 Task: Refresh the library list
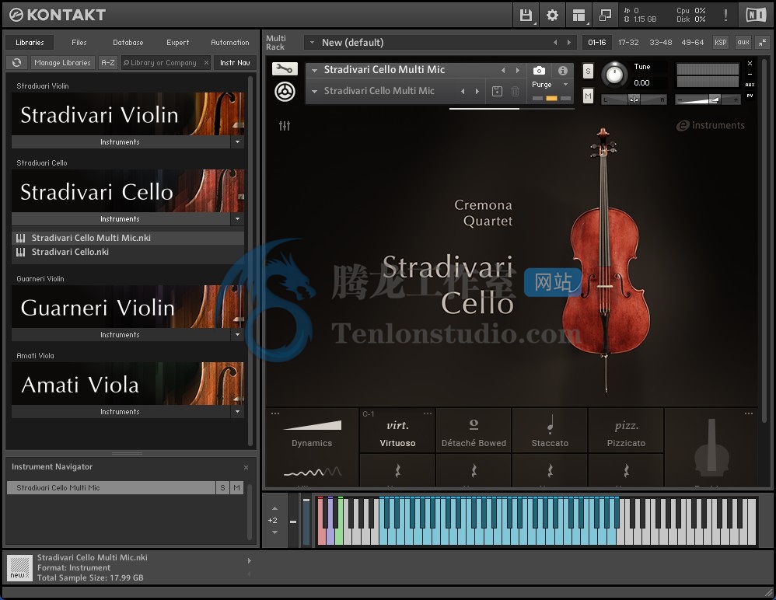[16, 63]
